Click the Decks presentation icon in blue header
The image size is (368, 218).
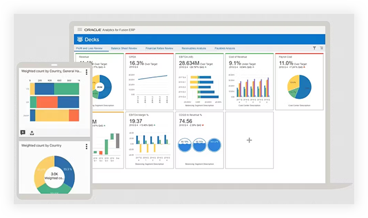[x=80, y=40]
